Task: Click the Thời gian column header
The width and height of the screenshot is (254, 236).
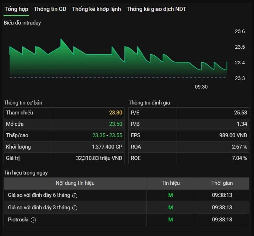Action: [222, 183]
